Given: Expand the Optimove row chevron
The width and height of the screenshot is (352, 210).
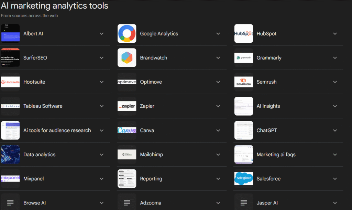Looking at the screenshot, I should point(218,82).
